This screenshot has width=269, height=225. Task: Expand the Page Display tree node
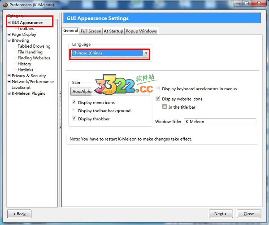9,35
